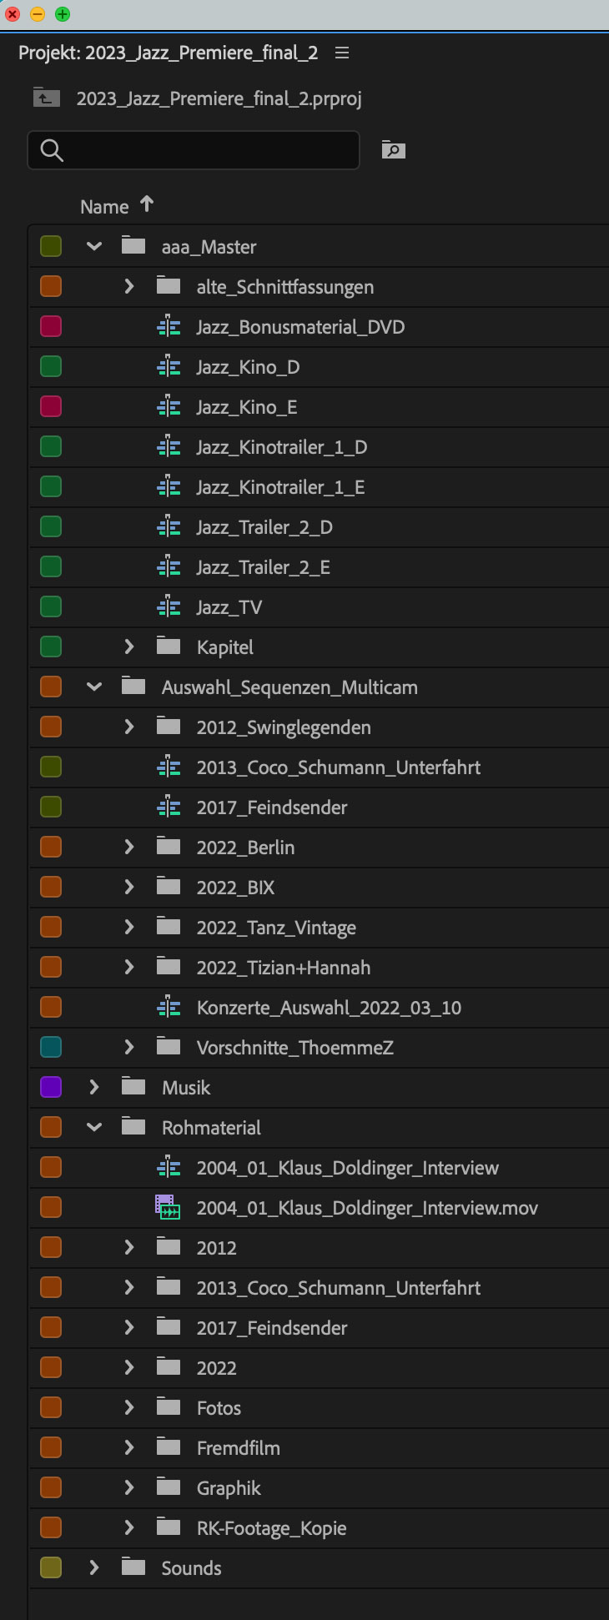
Task: Open the Projekt panel hamburger menu
Action: coord(342,53)
